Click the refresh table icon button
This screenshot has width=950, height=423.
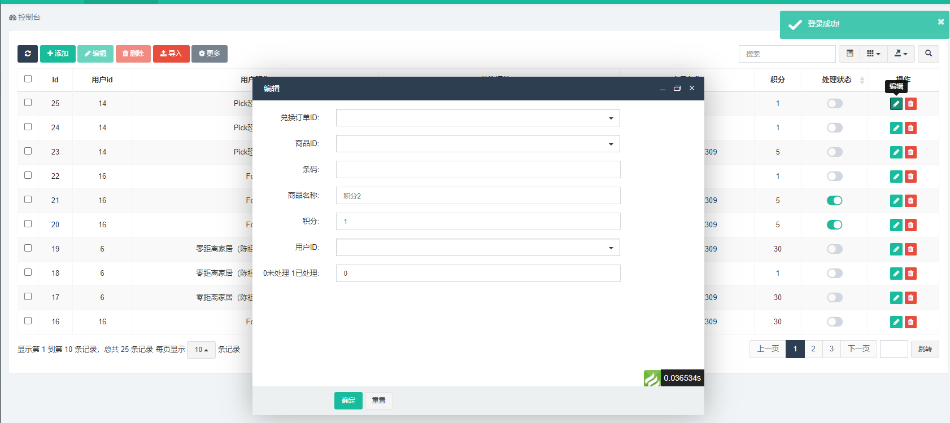[x=28, y=54]
